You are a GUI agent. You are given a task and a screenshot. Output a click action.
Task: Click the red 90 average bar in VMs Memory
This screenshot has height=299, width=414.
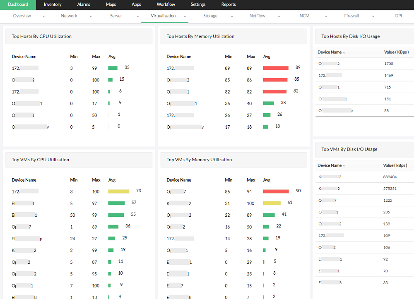(x=276, y=191)
